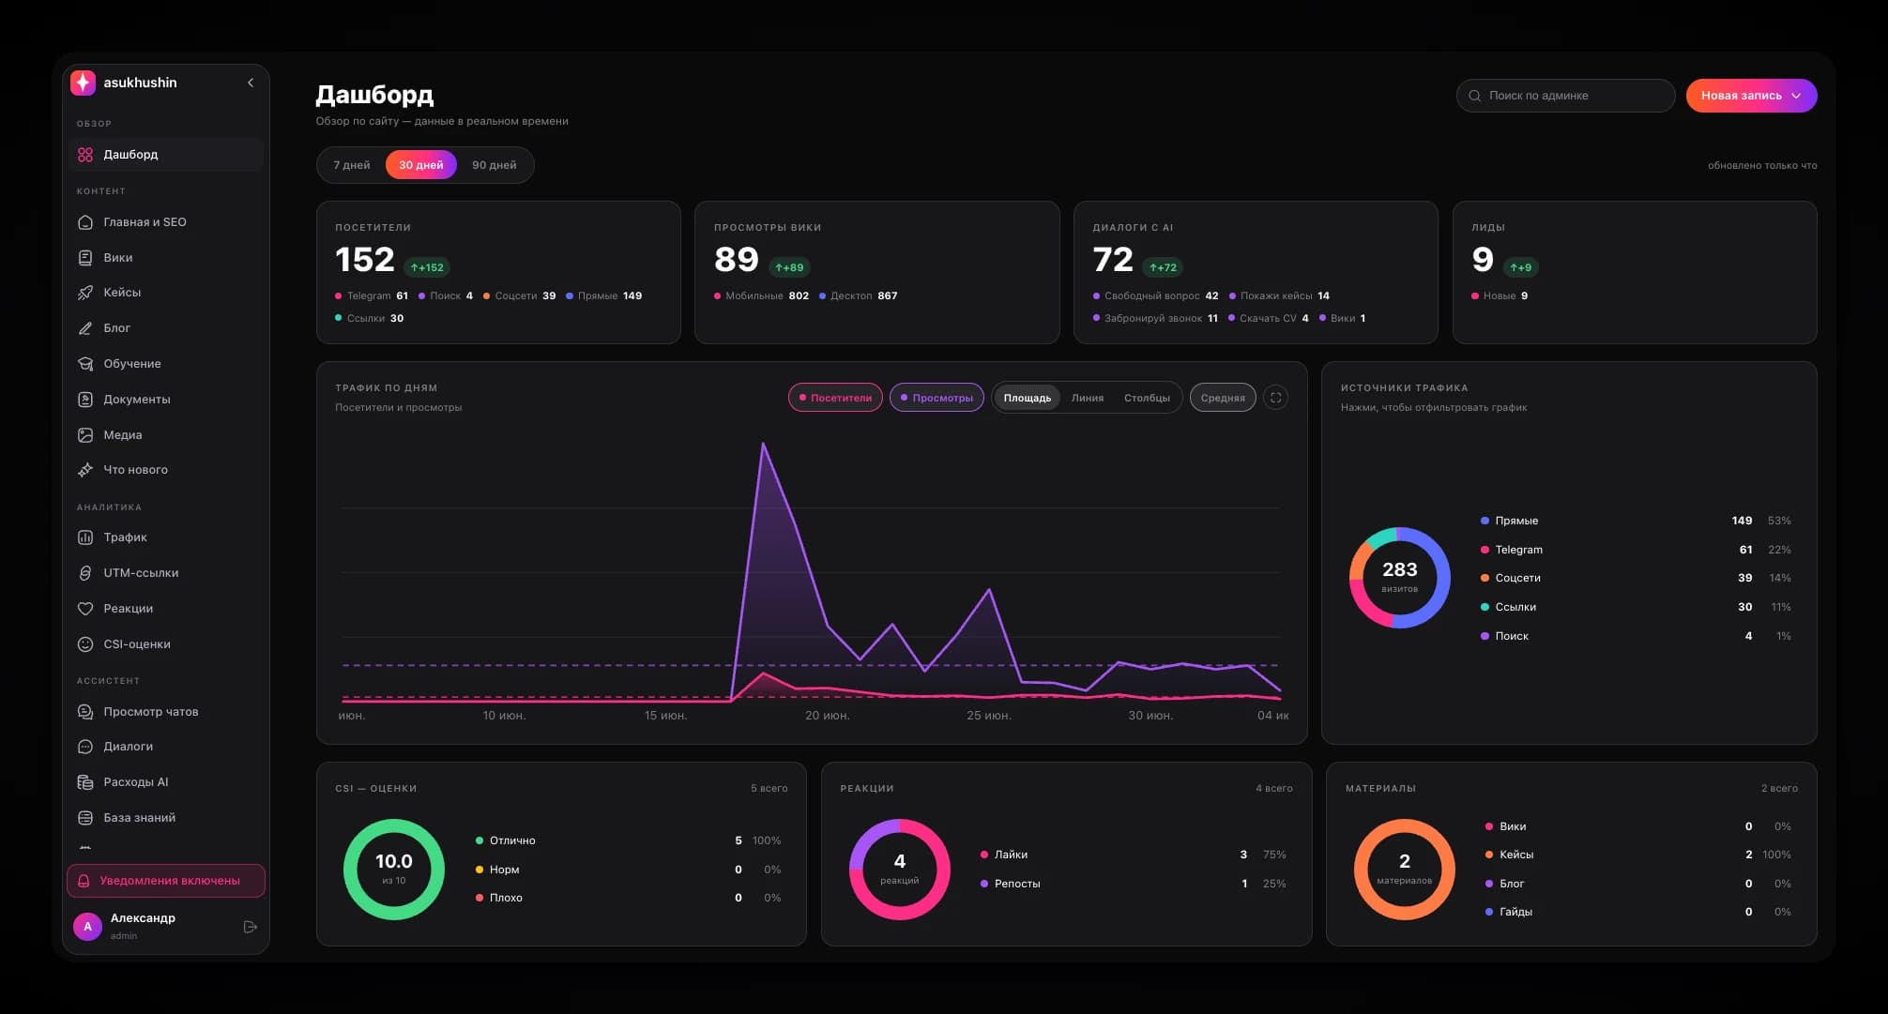
Task: Click the Медиа image icon
Action: pyautogui.click(x=85, y=435)
